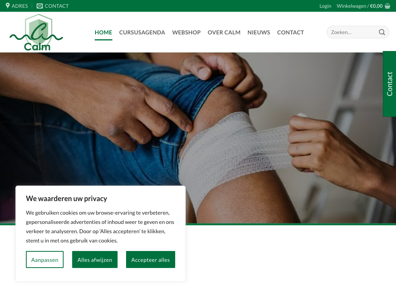Click the location pin icon beside ADRES

click(8, 5)
